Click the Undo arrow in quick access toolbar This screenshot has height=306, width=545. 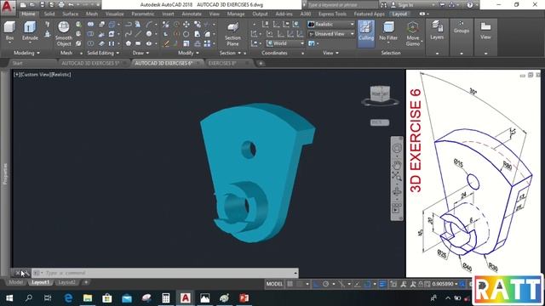point(71,5)
